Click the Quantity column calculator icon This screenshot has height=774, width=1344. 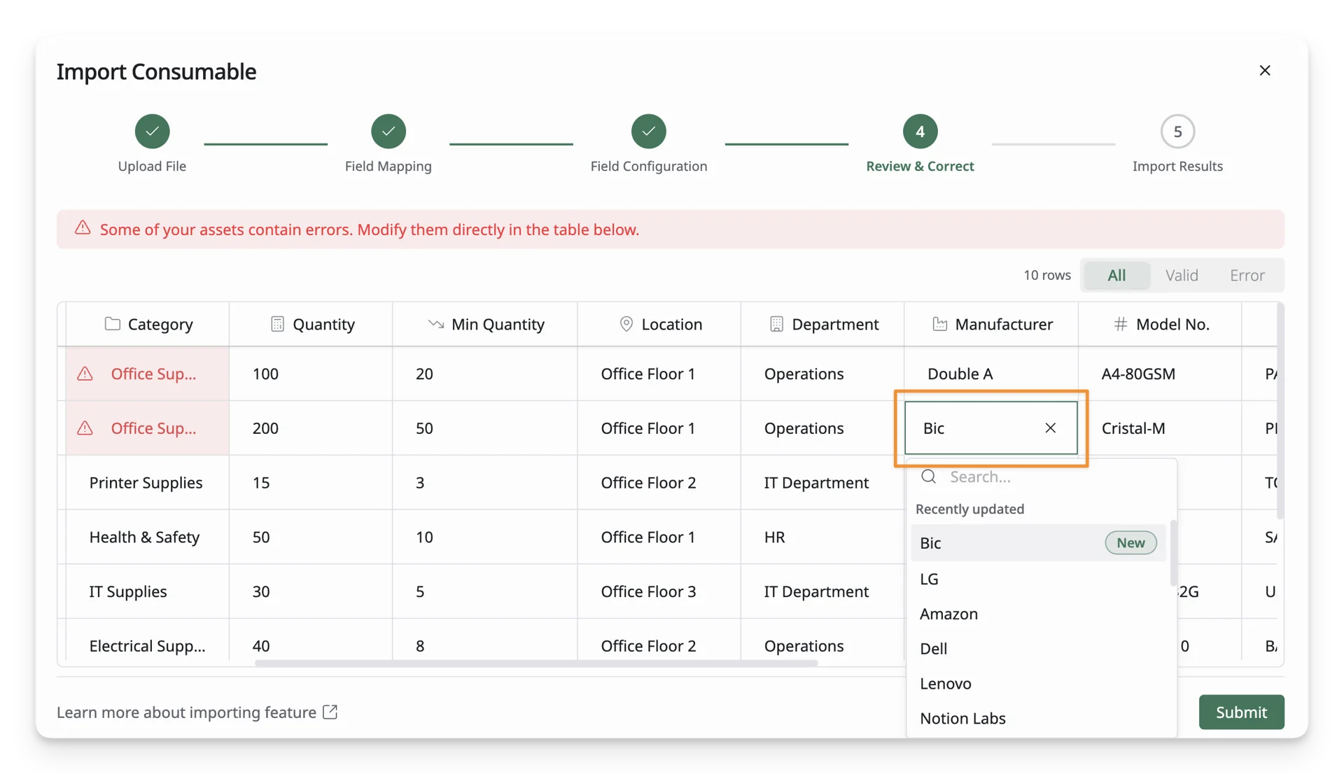click(277, 324)
